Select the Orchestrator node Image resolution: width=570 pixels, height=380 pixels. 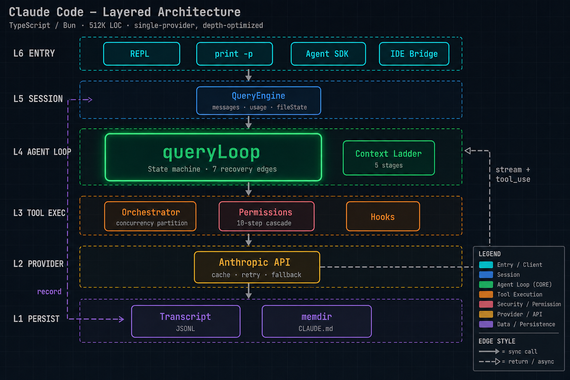coord(150,216)
